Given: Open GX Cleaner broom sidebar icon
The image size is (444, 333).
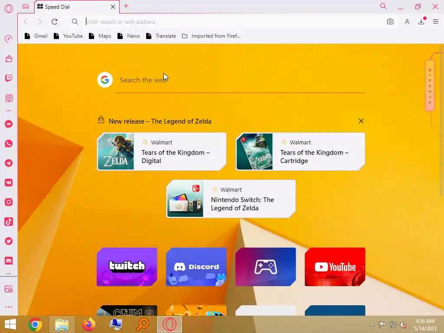Looking at the screenshot, I should point(9,59).
